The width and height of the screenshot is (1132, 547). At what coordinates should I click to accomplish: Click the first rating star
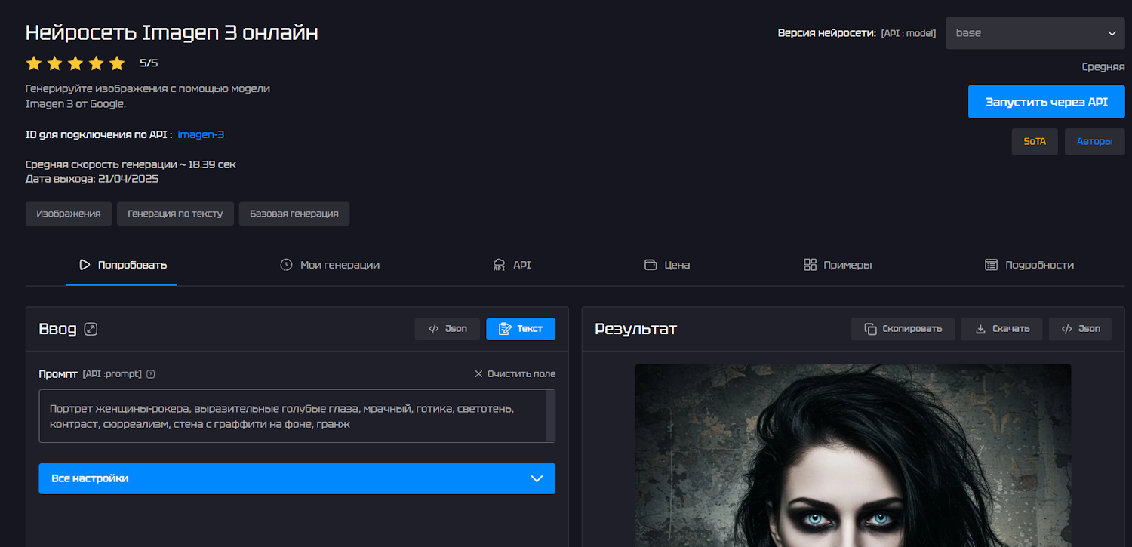click(x=33, y=63)
